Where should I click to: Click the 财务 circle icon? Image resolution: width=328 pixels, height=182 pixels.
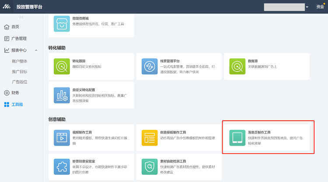(x=7, y=93)
